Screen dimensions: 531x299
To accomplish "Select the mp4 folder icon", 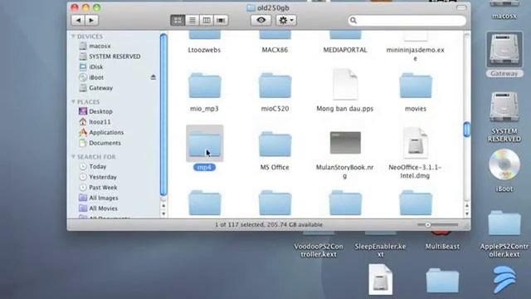I will click(205, 144).
